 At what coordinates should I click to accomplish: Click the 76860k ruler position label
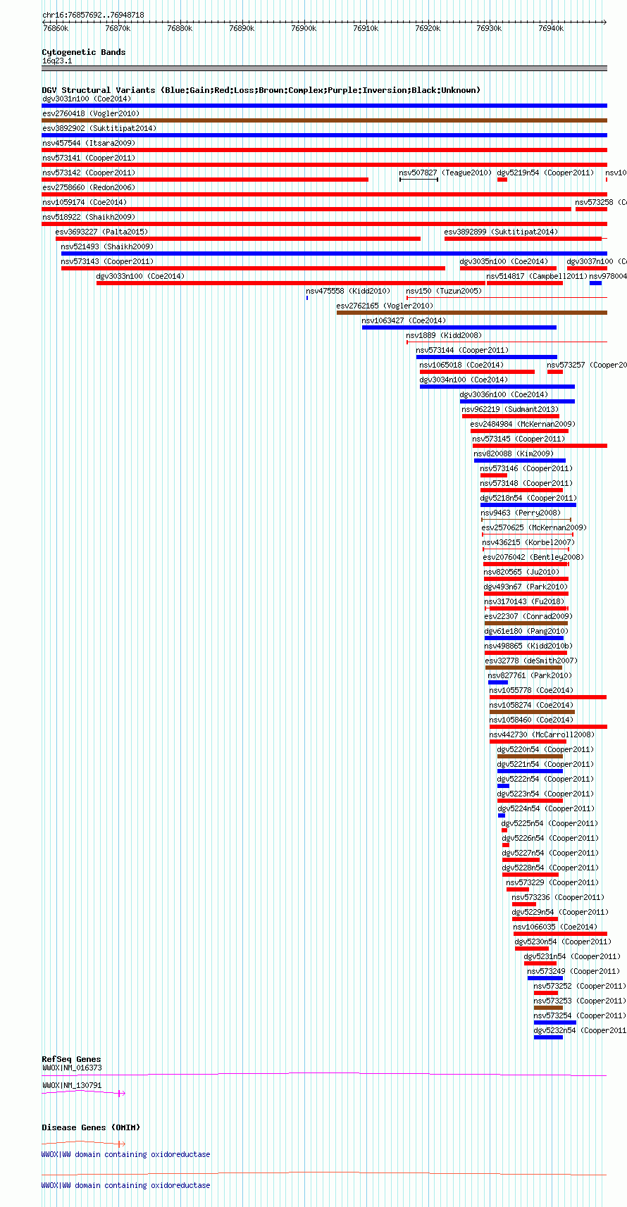(x=56, y=28)
